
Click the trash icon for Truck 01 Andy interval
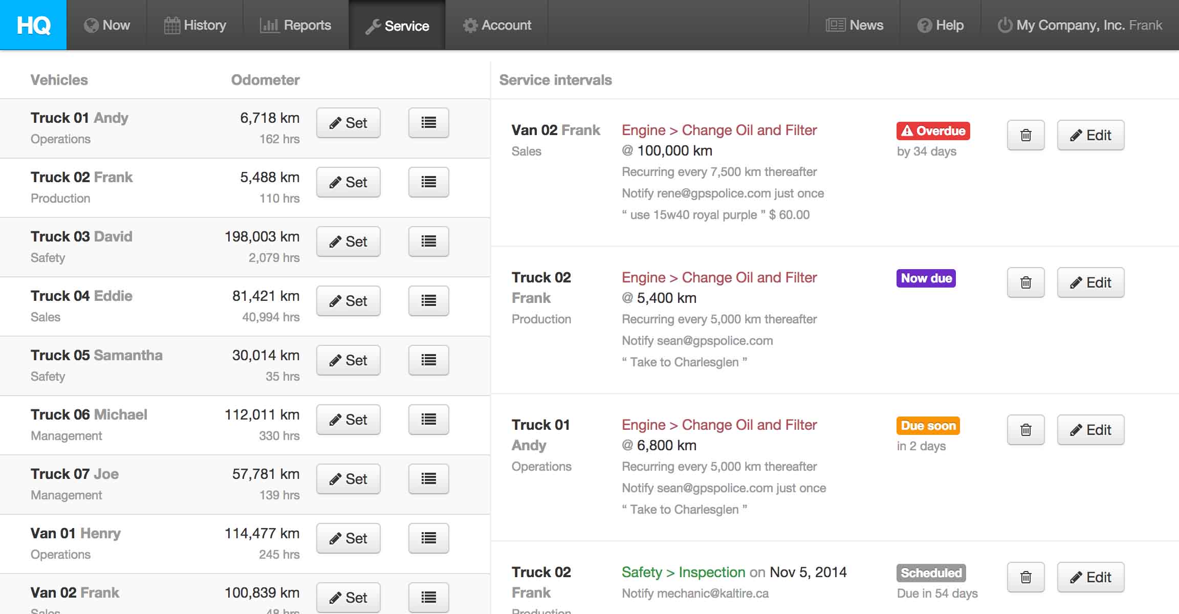pos(1025,430)
